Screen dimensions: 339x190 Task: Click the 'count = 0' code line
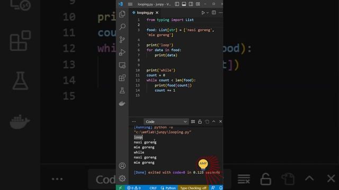(156, 75)
